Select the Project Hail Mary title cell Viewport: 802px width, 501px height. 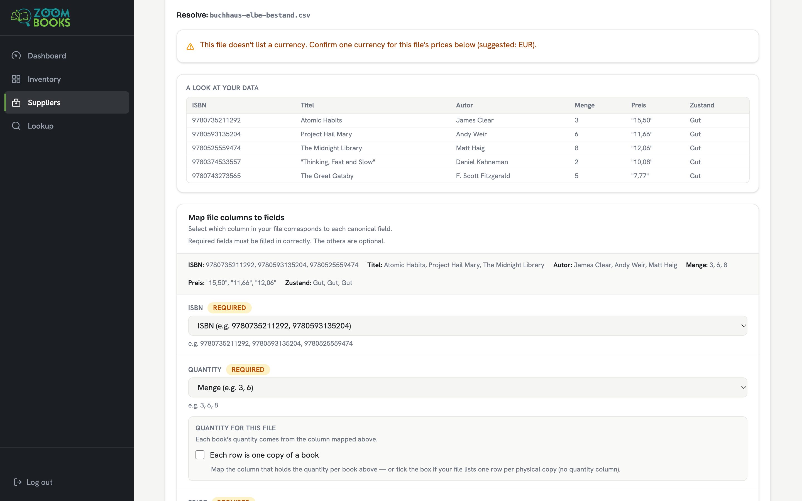(326, 134)
